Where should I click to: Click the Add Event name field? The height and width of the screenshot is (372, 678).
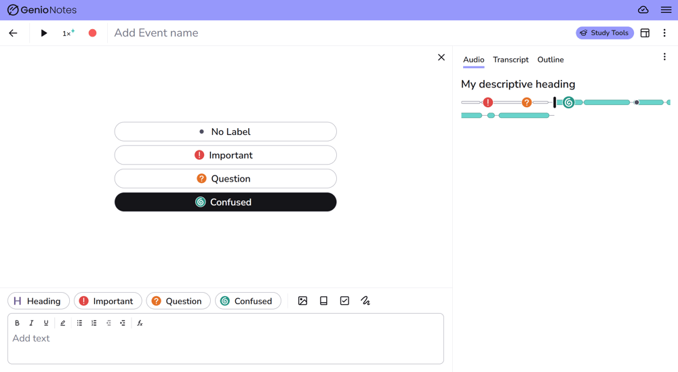[x=156, y=33]
